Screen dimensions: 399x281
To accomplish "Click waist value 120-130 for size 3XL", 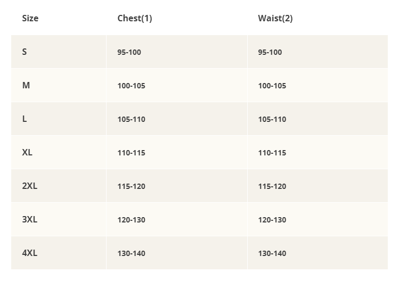I will pos(272,220).
